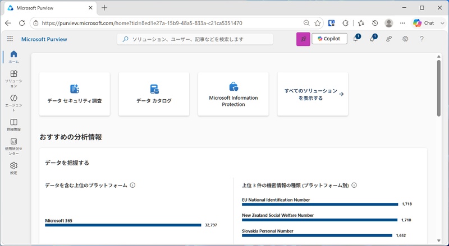Open the 使用状況センター sidebar item
This screenshot has height=246, width=449.
[x=13, y=146]
